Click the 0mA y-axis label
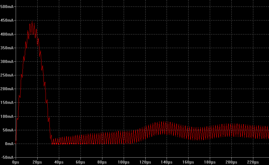 click(9, 144)
